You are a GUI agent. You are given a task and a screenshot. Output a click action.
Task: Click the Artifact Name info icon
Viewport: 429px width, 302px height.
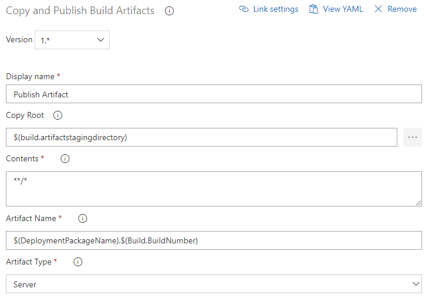tap(83, 219)
